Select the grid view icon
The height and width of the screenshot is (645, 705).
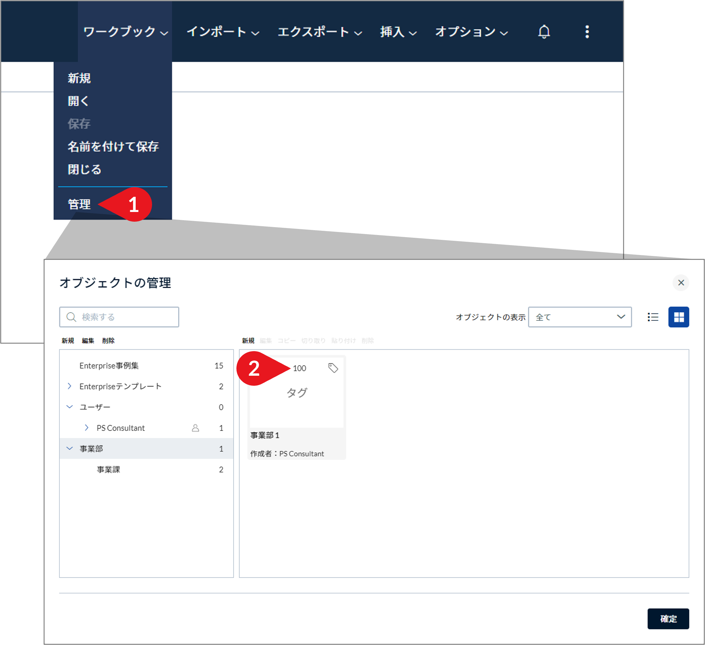679,317
